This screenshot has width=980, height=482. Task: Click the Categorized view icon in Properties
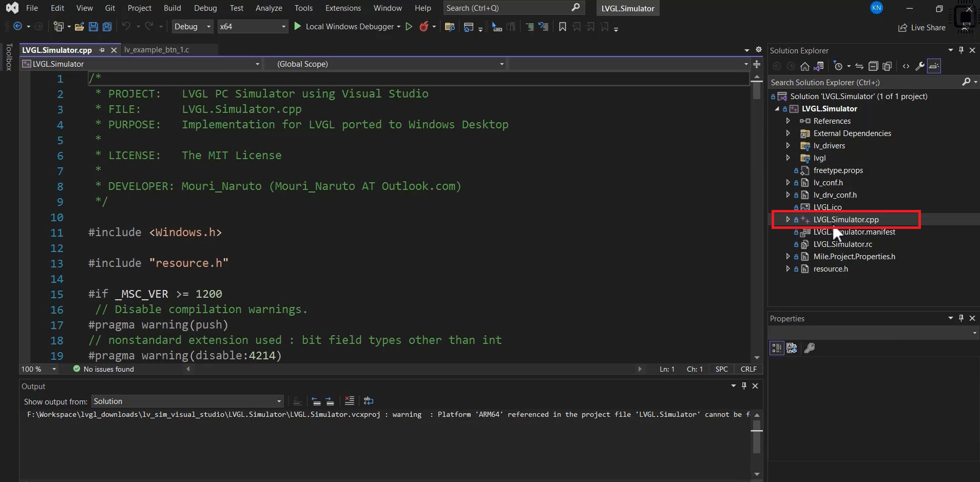pos(777,348)
